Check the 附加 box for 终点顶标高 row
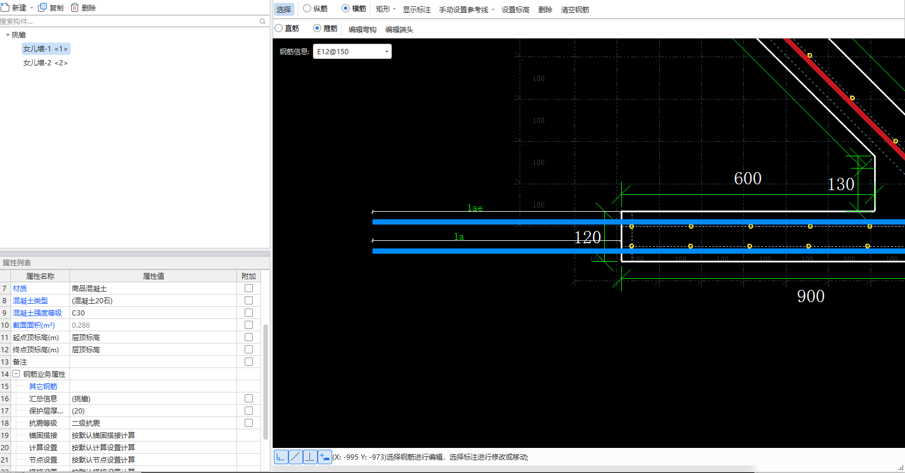Screen dimensions: 905x473 tap(249, 349)
